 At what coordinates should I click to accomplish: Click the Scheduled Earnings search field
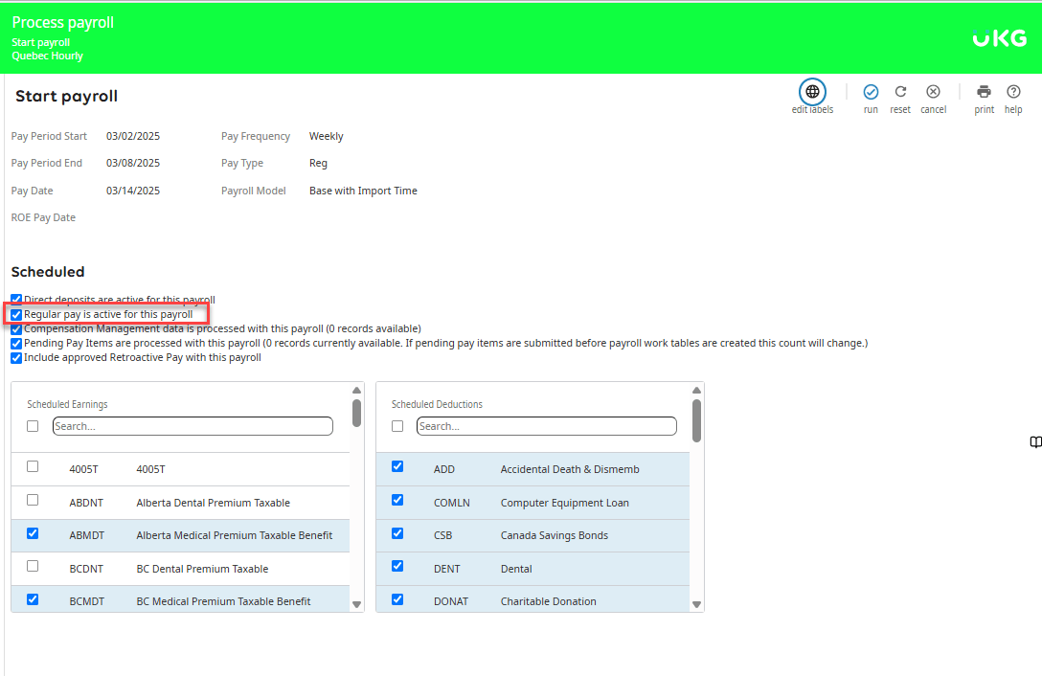[193, 426]
